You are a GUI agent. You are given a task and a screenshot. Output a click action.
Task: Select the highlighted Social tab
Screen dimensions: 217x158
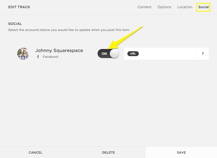click(x=203, y=7)
